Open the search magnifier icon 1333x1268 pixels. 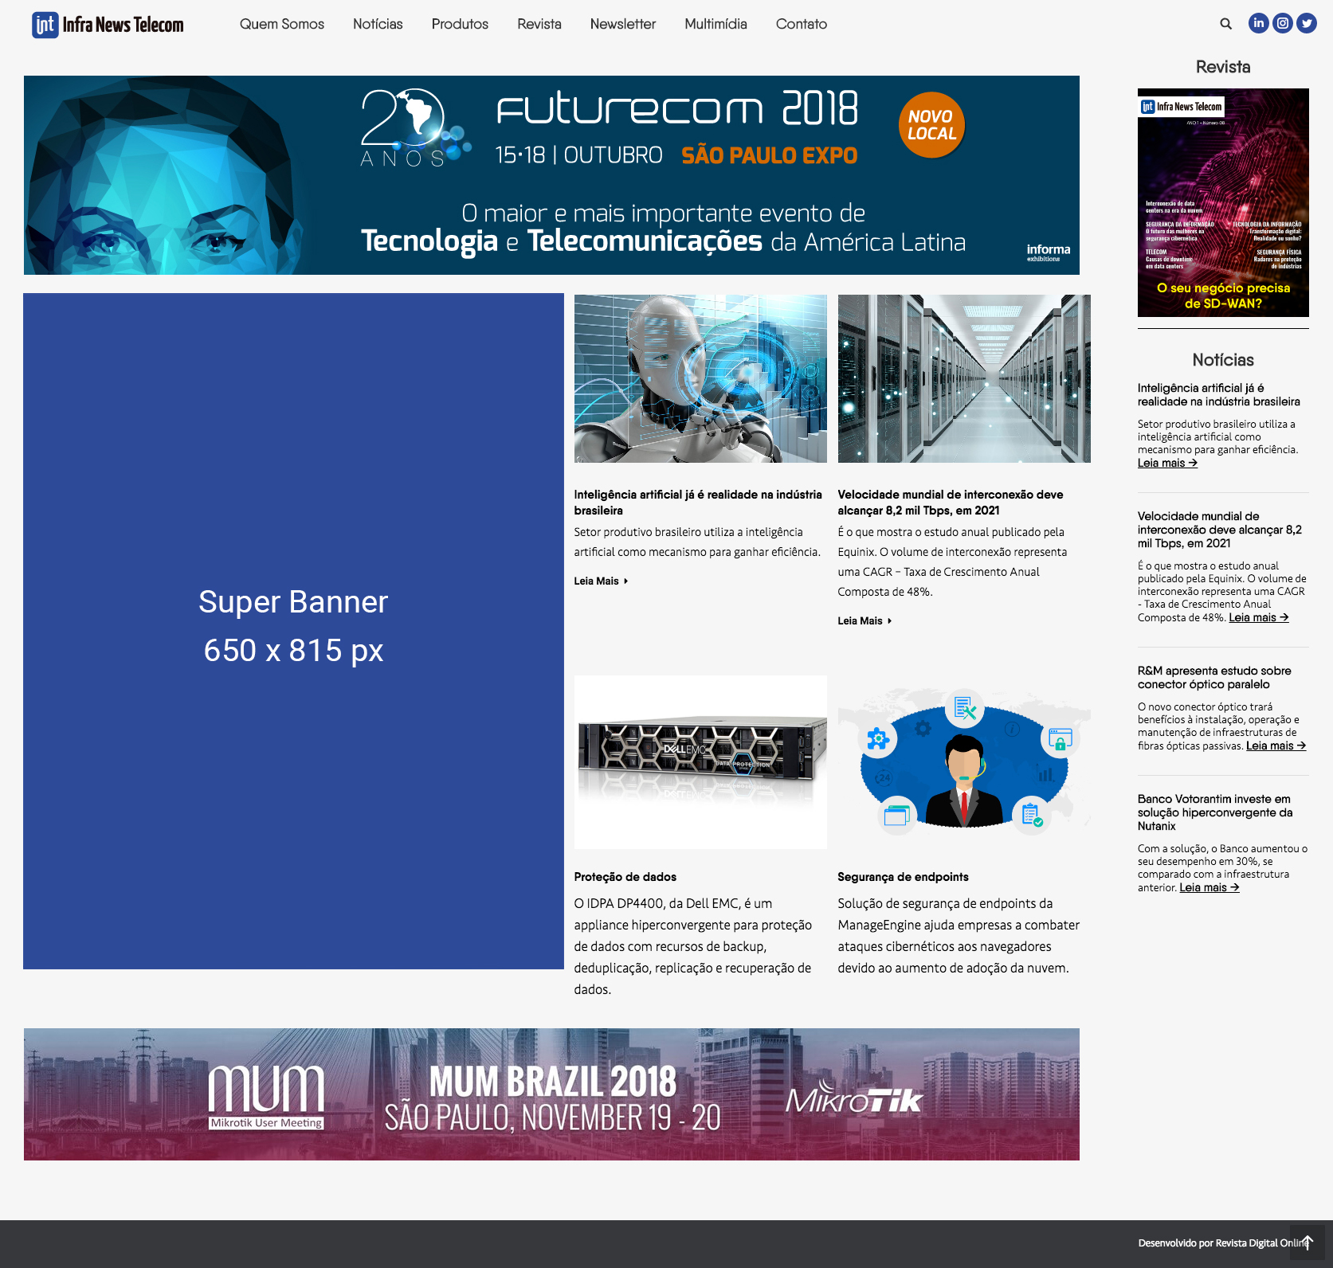pyautogui.click(x=1225, y=24)
